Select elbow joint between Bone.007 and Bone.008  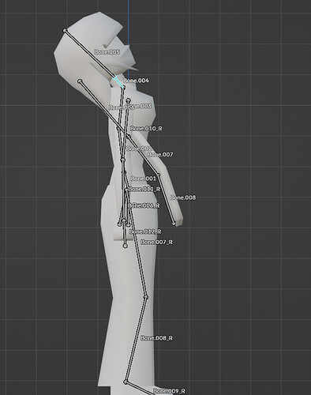click(x=159, y=175)
